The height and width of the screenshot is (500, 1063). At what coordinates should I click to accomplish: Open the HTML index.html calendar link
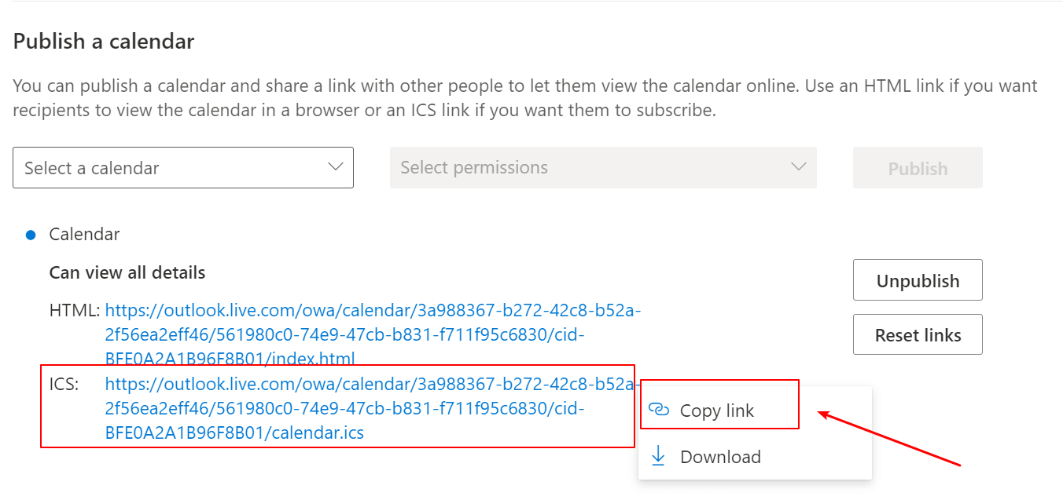coord(373,335)
